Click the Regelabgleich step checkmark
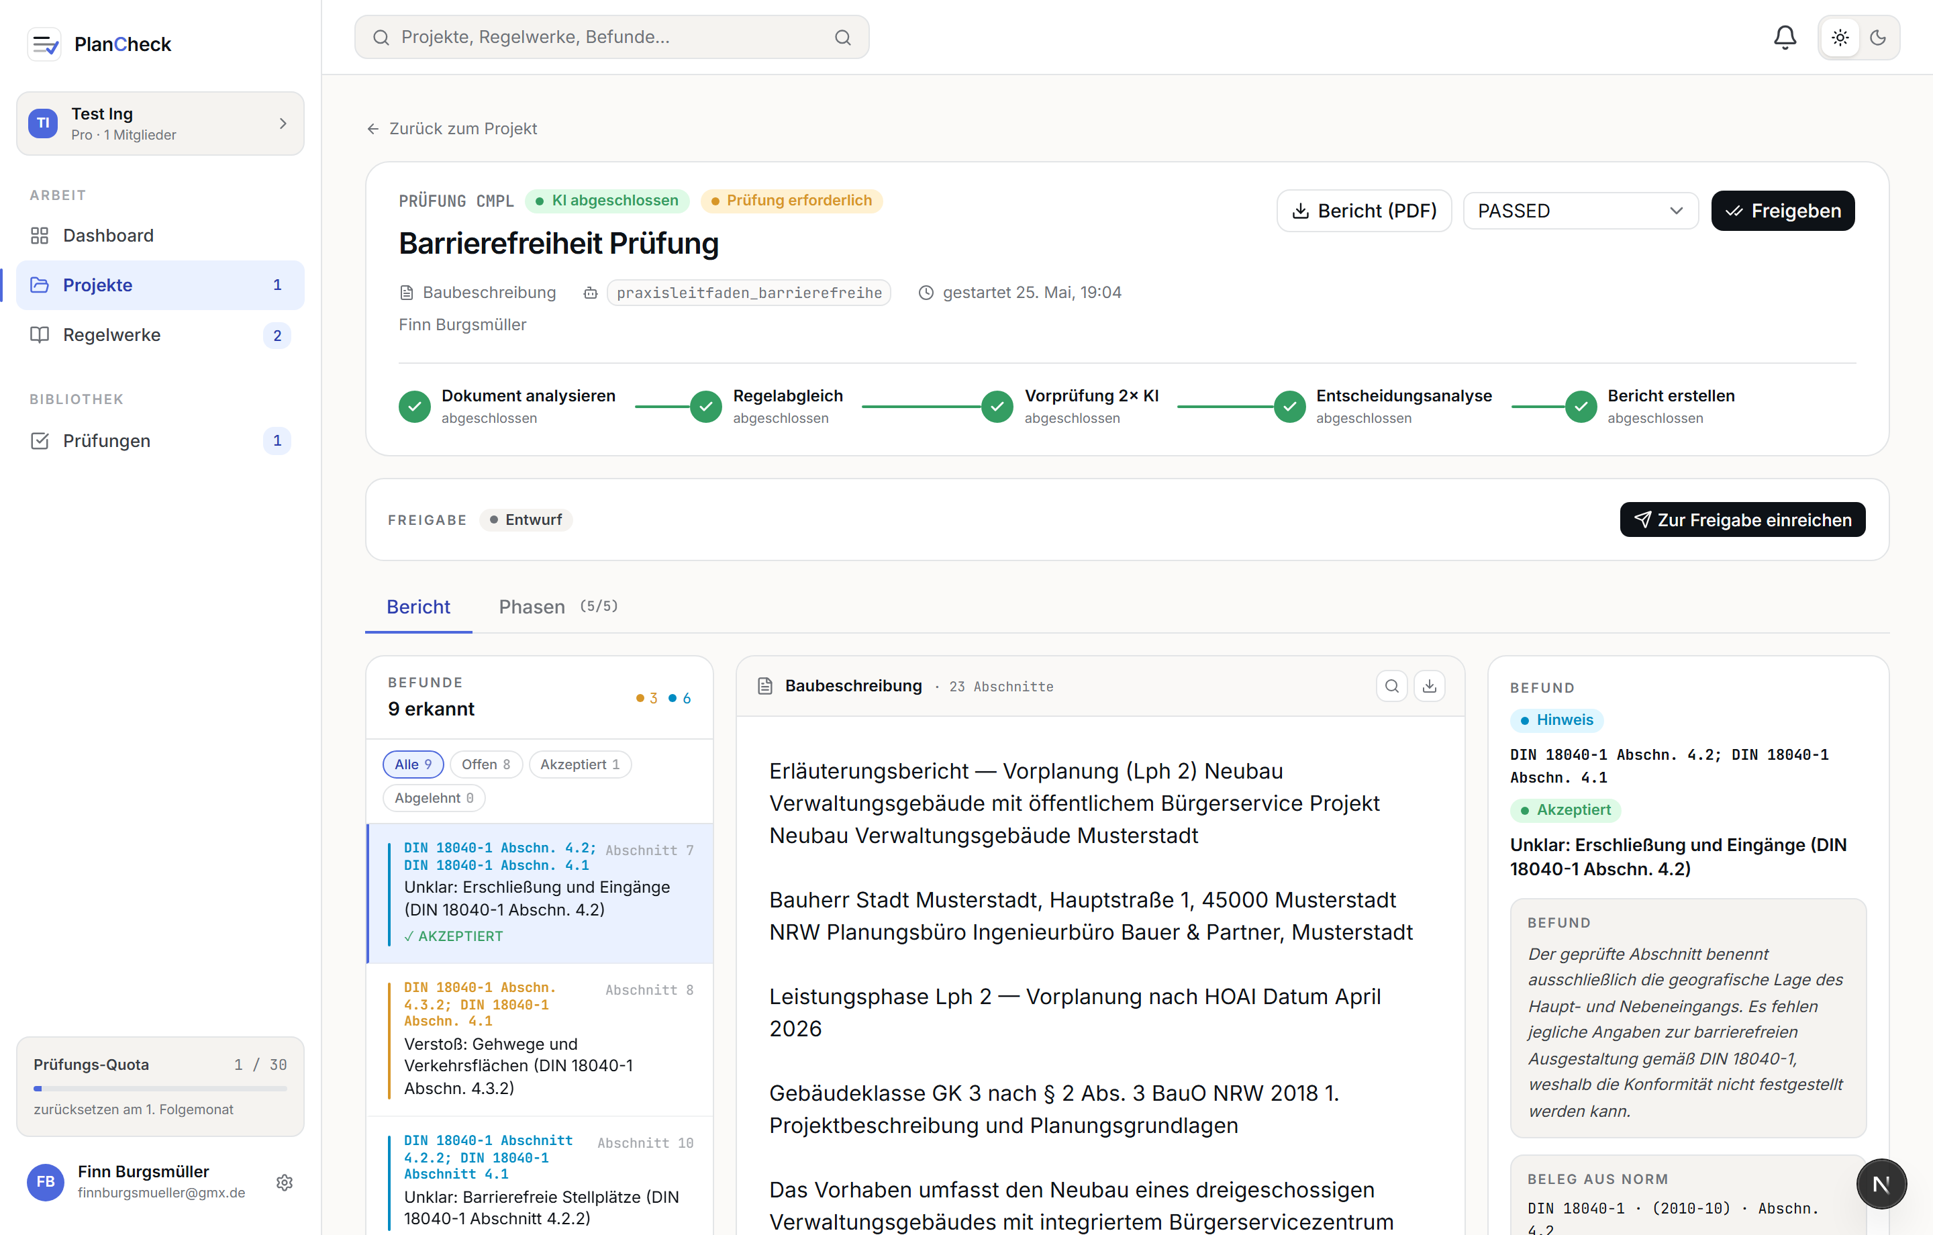This screenshot has width=1933, height=1235. pos(705,406)
